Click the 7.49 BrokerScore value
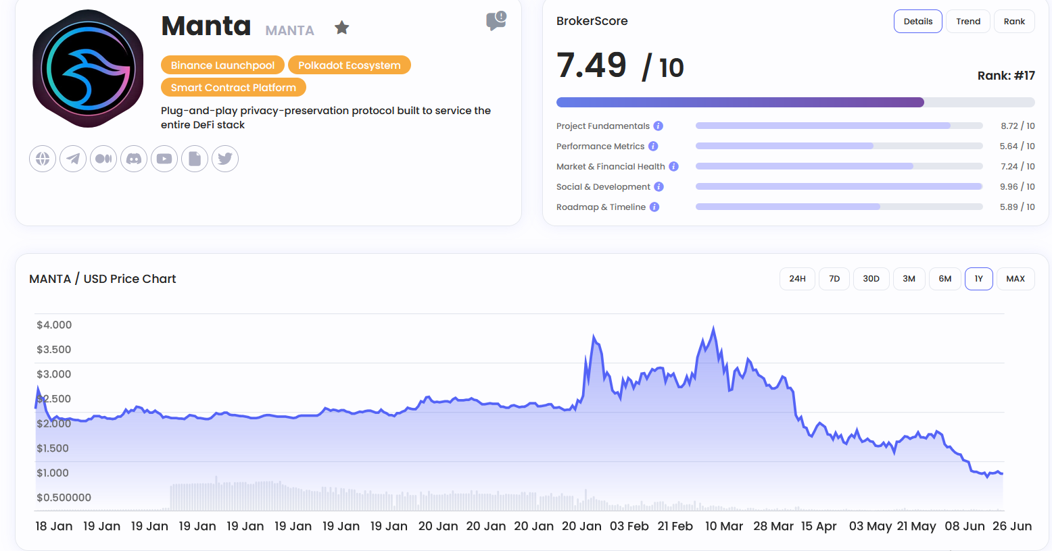 tap(592, 65)
